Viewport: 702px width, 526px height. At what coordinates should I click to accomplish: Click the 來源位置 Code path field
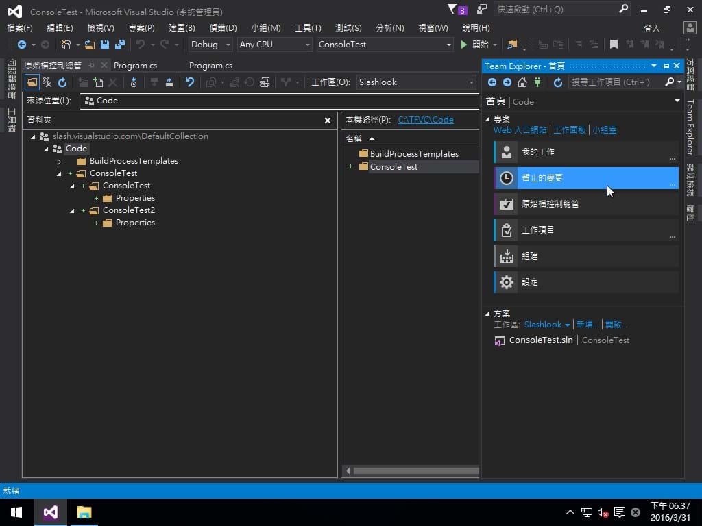[x=280, y=101]
